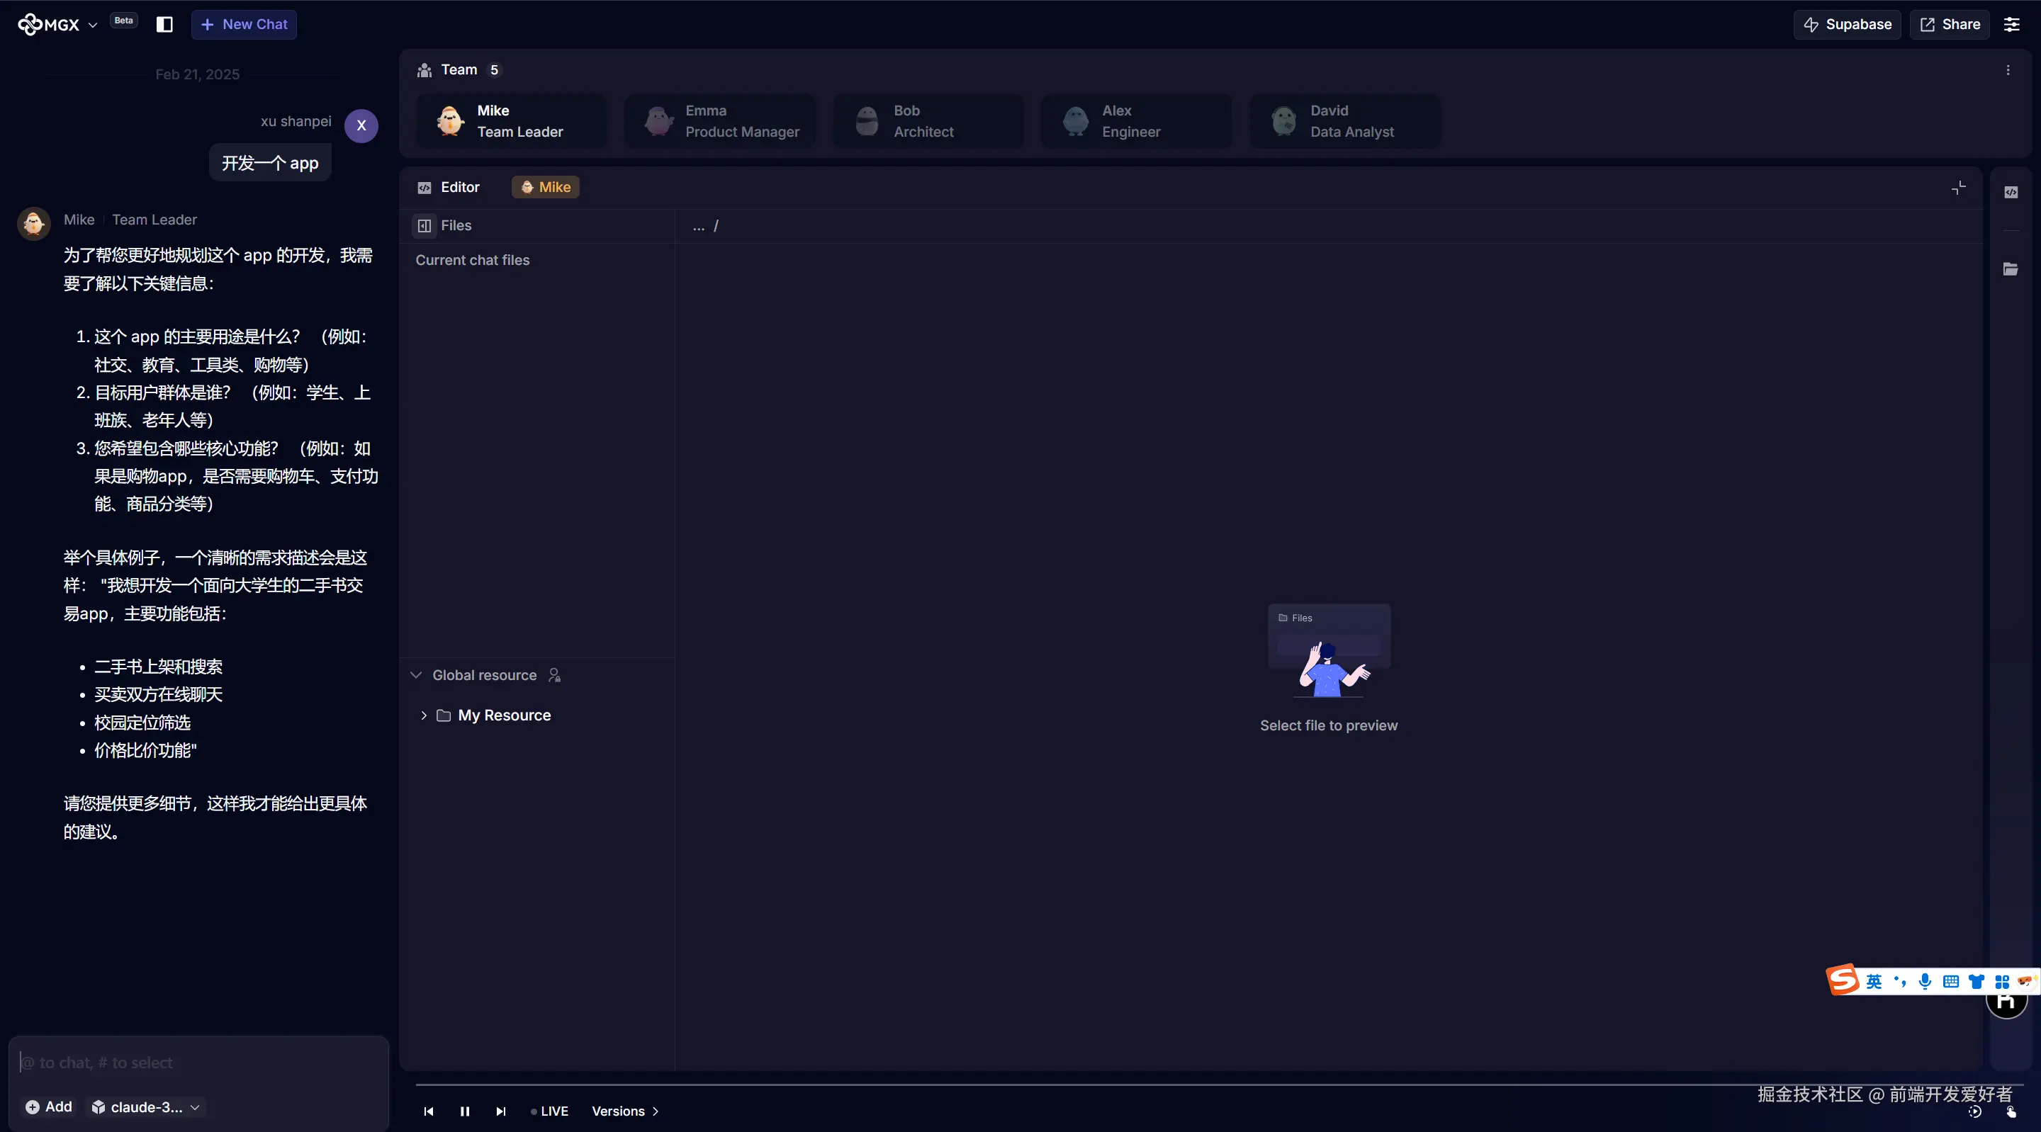Viewport: 2041px width, 1132px height.
Task: Skip to next version step
Action: (501, 1111)
